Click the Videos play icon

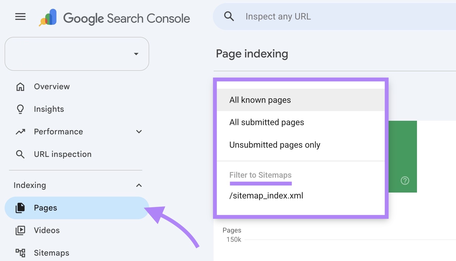20,230
